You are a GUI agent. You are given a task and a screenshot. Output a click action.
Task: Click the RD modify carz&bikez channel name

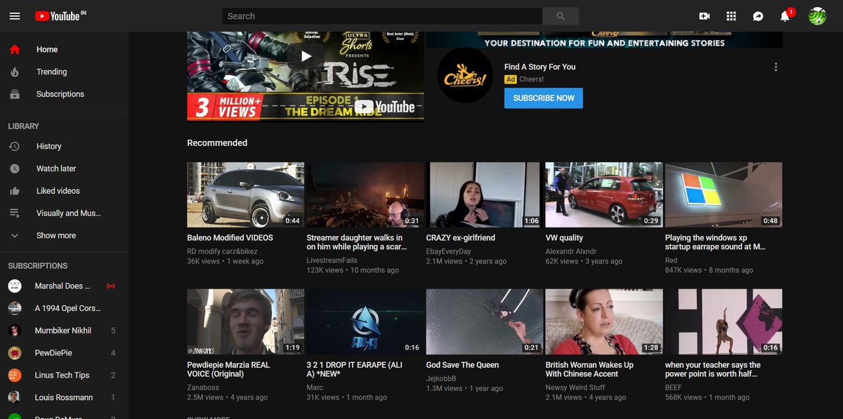tap(222, 251)
